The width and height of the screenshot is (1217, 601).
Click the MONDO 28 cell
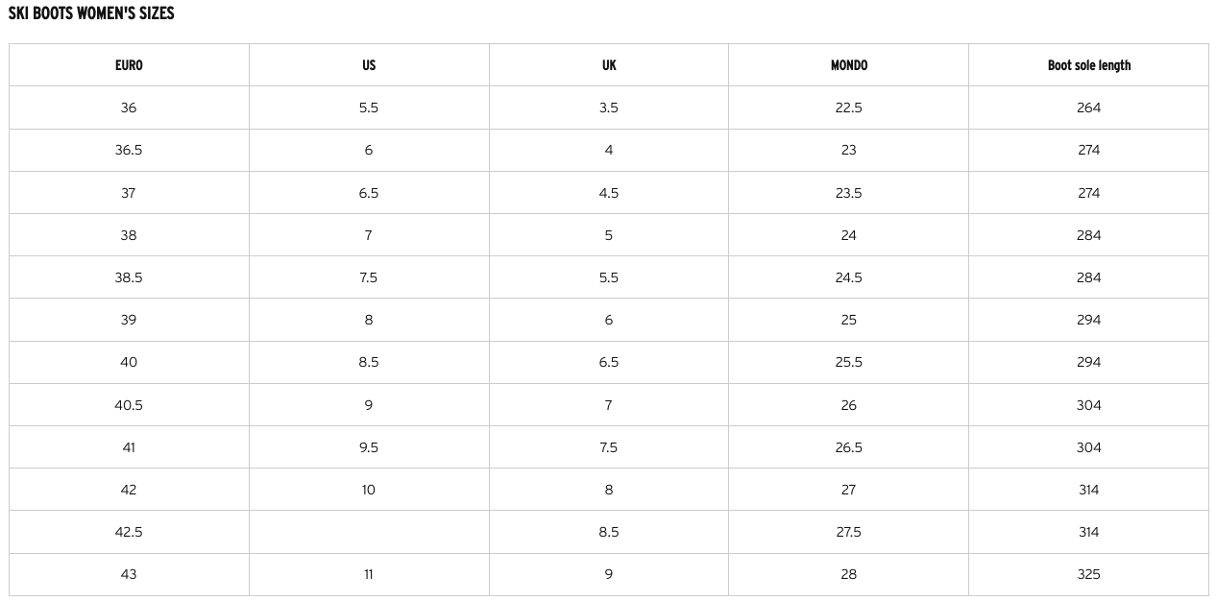point(848,574)
